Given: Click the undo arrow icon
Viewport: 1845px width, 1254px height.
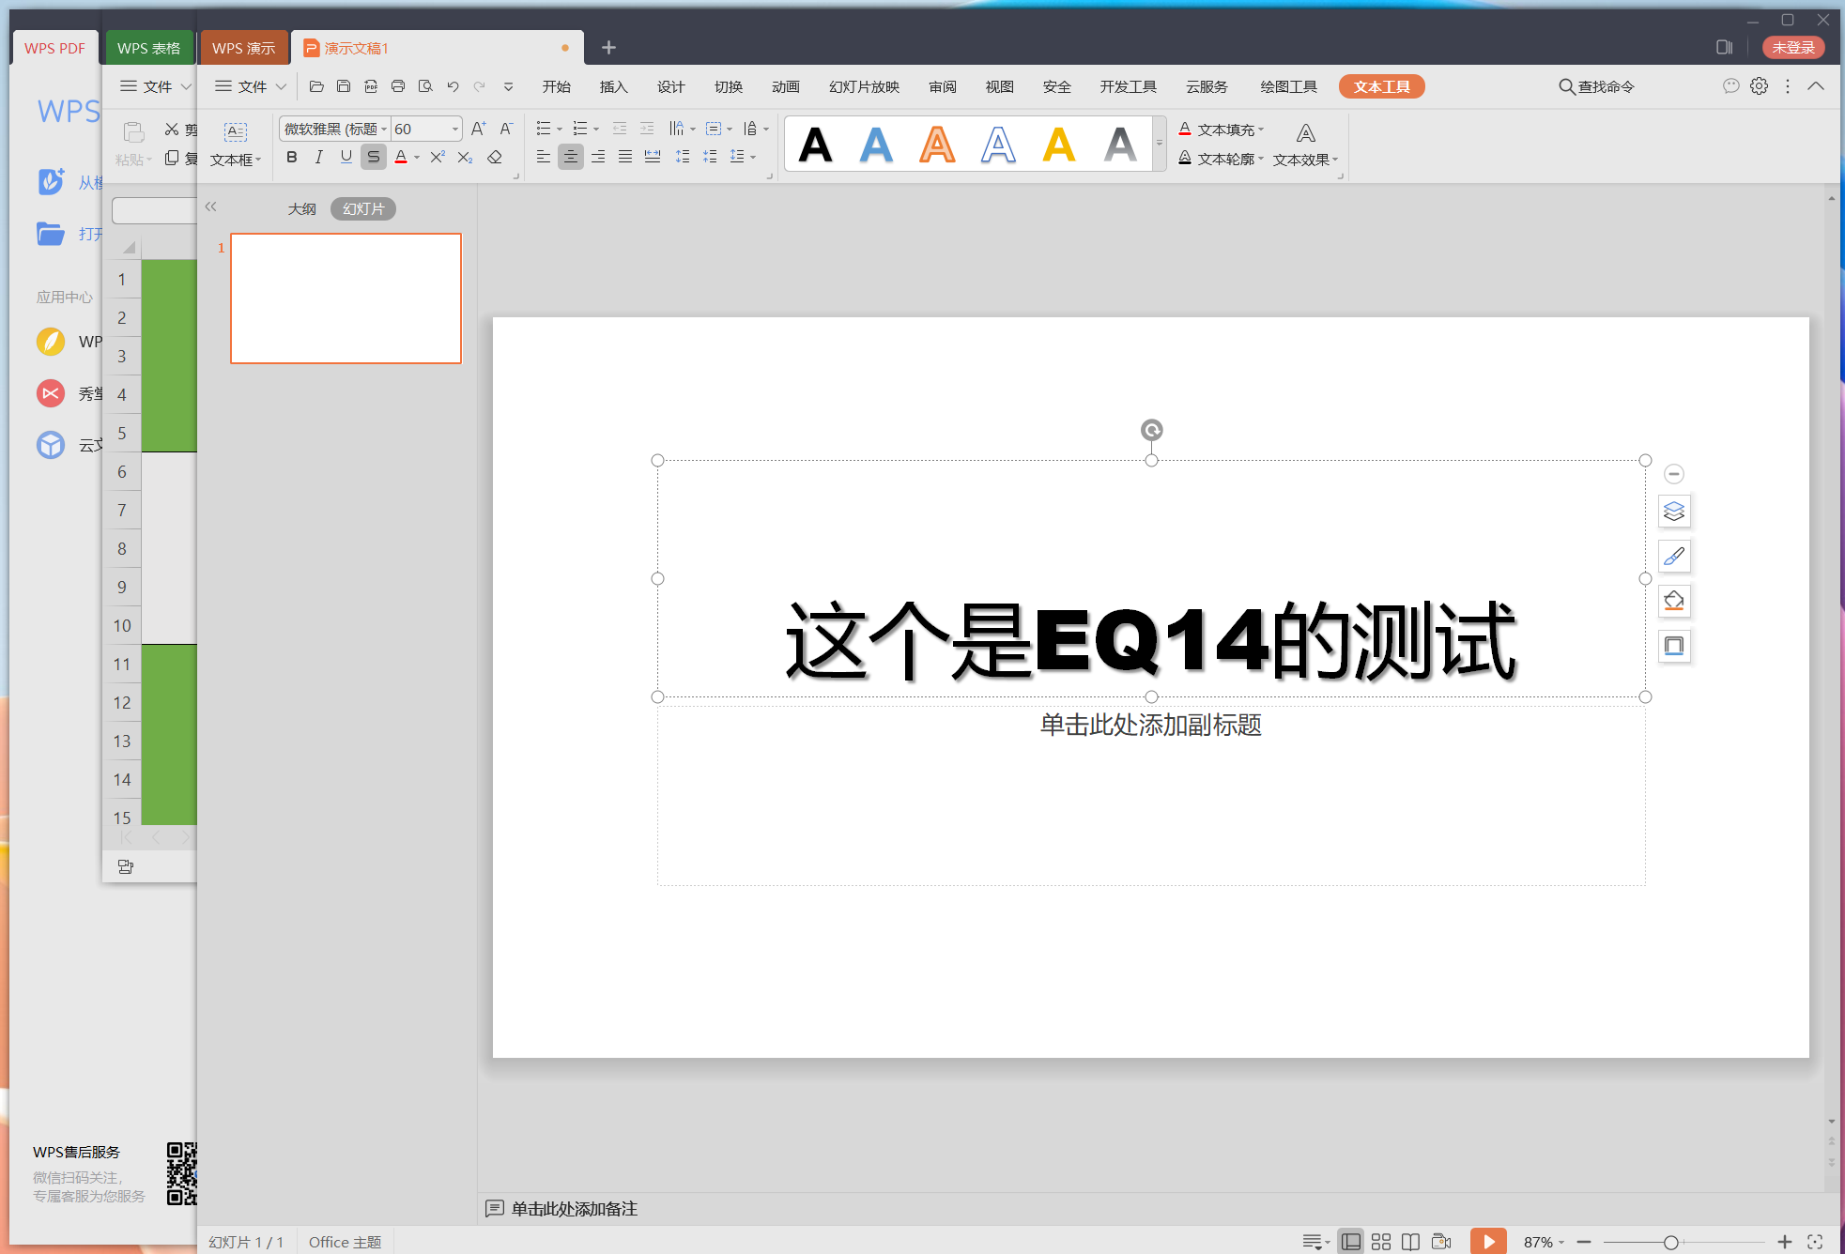Looking at the screenshot, I should 453,86.
